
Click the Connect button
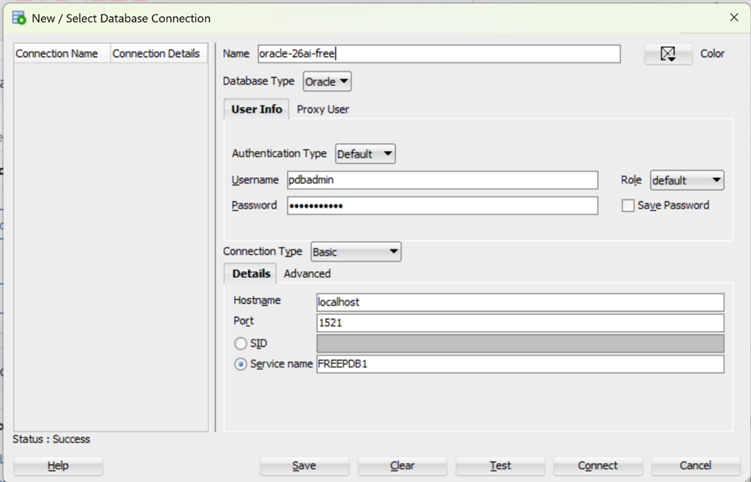[x=598, y=465]
